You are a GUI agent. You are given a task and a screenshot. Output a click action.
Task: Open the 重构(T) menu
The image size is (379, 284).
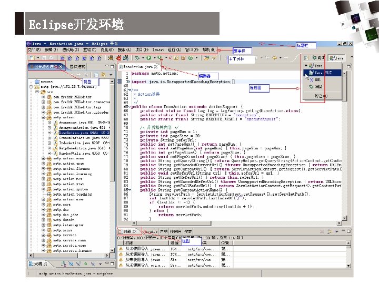[90, 50]
